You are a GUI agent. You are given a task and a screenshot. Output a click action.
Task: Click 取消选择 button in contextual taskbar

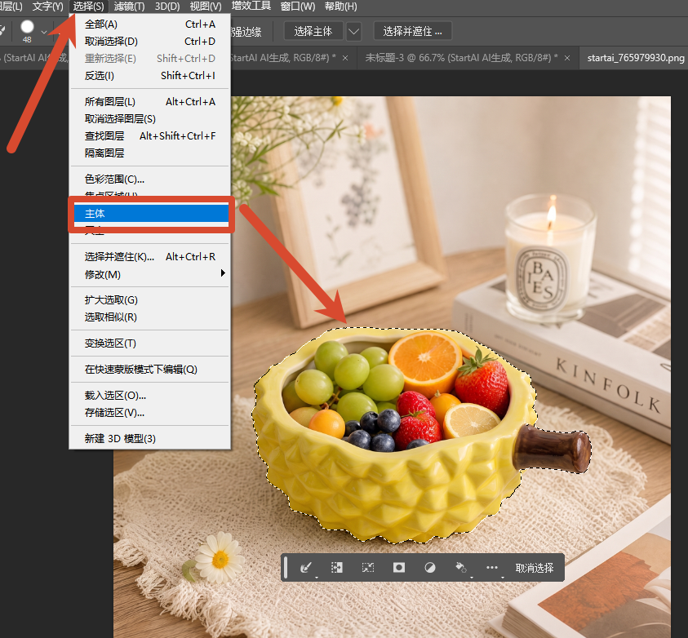point(534,568)
